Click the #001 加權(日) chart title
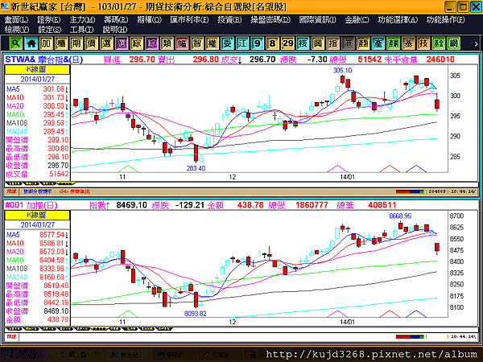Image resolution: width=483 pixels, height=362 pixels. tap(31, 205)
